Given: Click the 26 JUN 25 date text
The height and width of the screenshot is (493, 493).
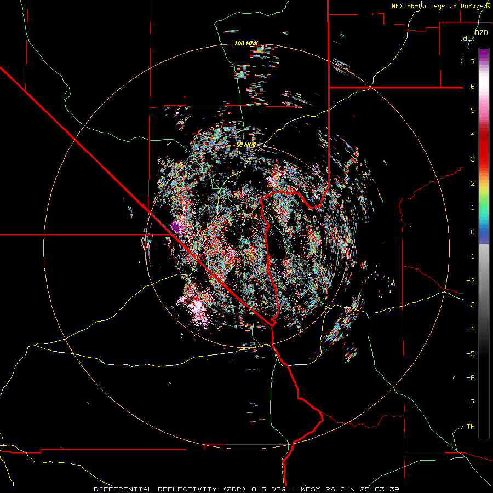Looking at the screenshot, I should tap(349, 489).
